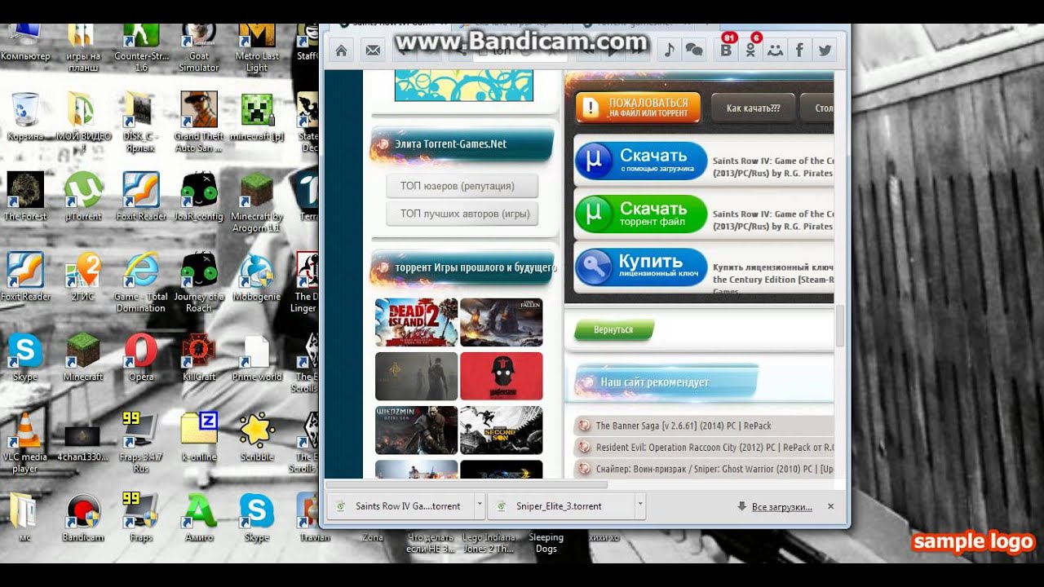Click ТОП юзеров (репутация) button
Viewport: 1044px width, 587px height.
point(462,186)
